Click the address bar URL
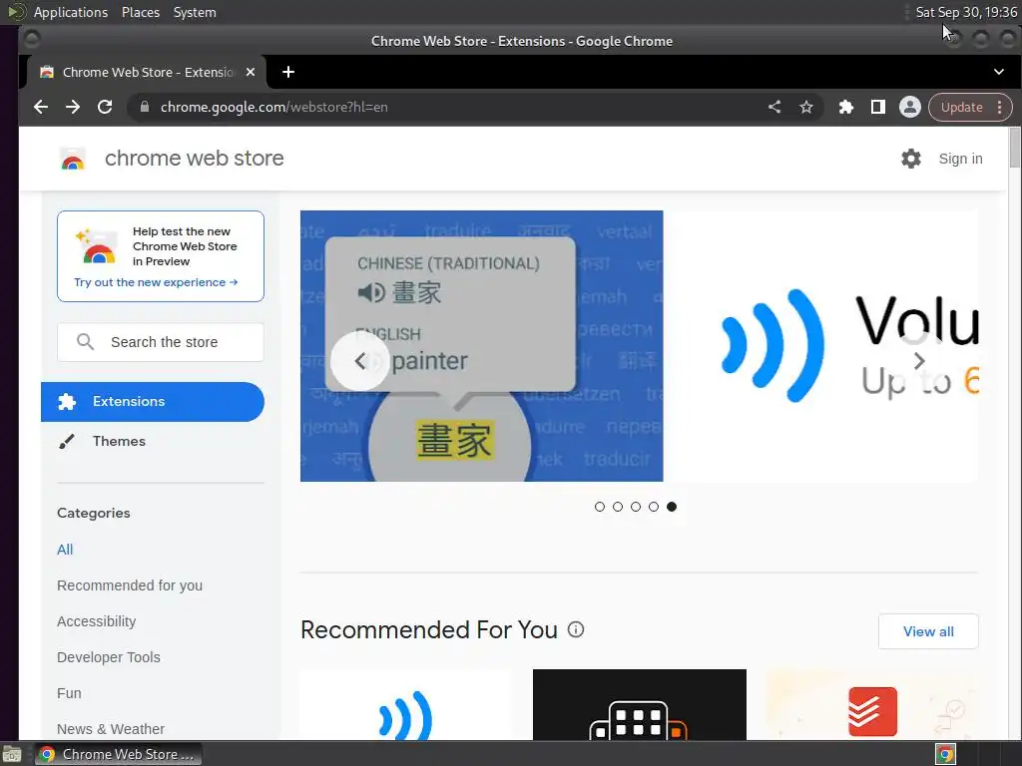The width and height of the screenshot is (1022, 766). tap(273, 107)
